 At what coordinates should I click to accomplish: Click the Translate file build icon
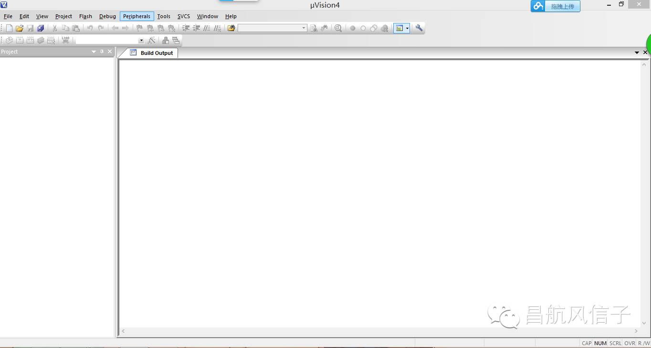pos(9,40)
